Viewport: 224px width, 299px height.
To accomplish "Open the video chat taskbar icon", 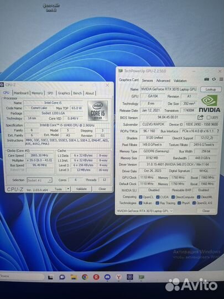I will [62, 277].
